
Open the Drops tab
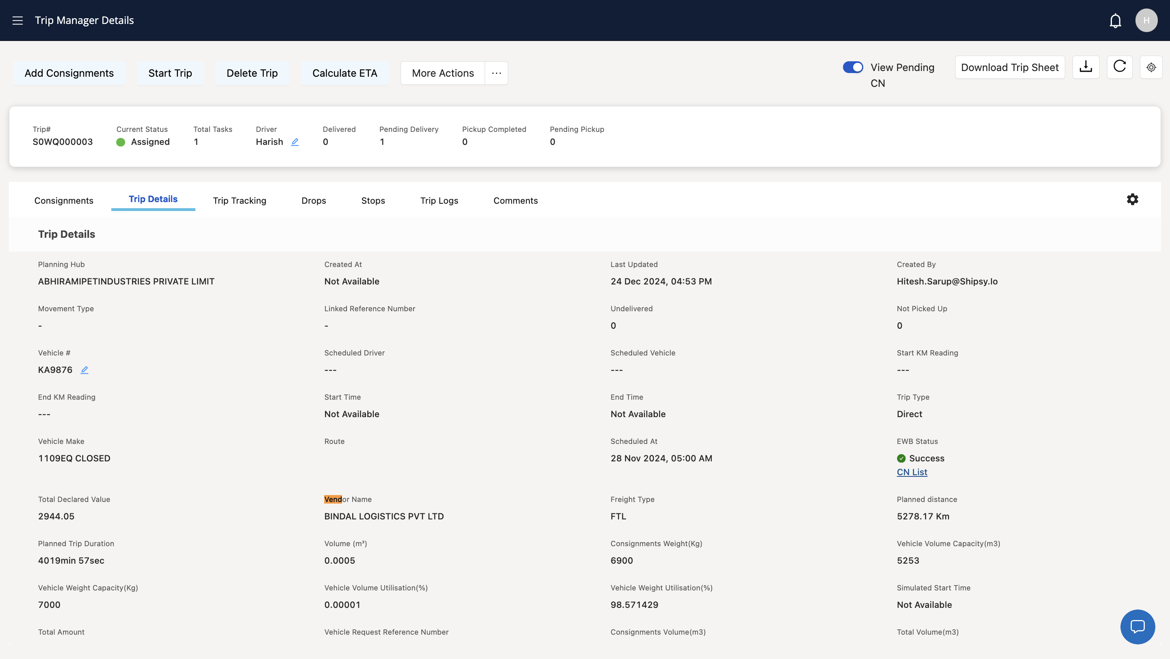click(x=314, y=200)
